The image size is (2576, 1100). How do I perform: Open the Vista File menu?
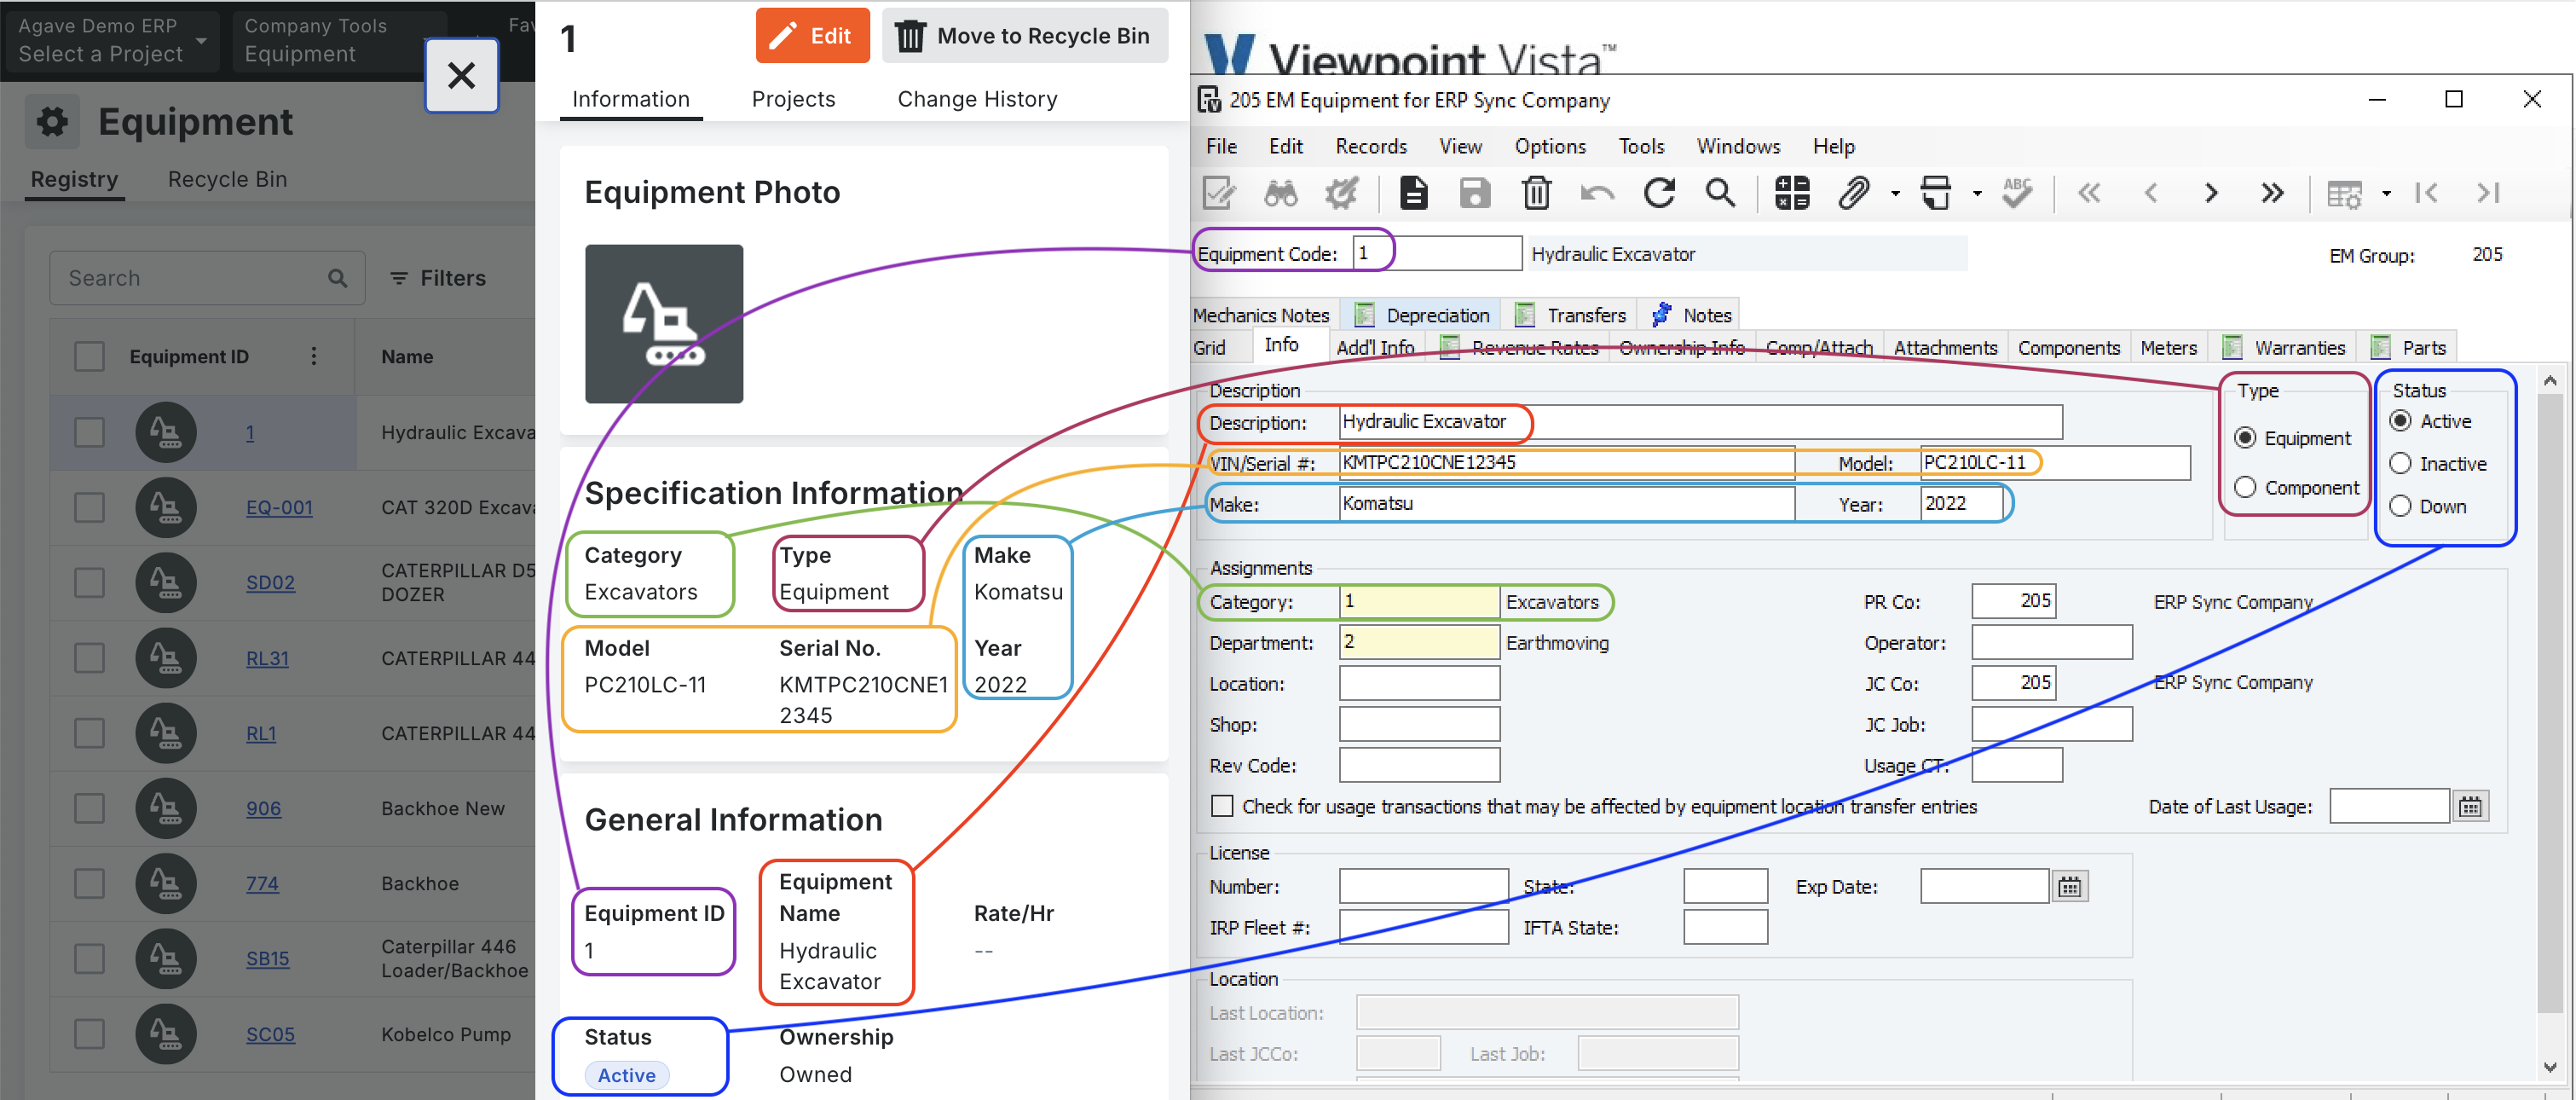tap(1221, 146)
